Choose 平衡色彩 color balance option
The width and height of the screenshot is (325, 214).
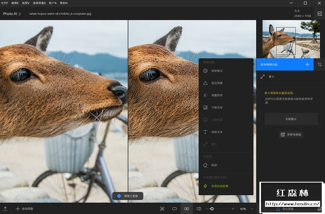(217, 108)
